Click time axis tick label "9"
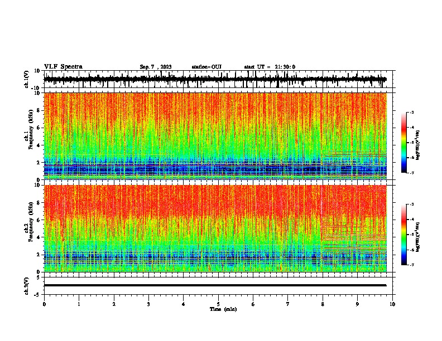The image size is (442, 341). pyautogui.click(x=357, y=304)
